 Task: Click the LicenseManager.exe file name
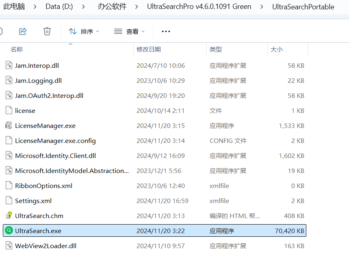[45, 126]
